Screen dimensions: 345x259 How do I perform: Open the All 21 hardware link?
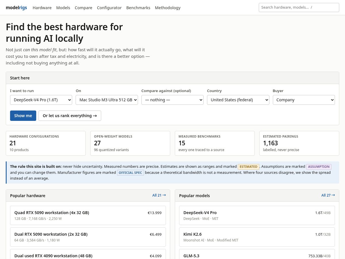tap(159, 195)
